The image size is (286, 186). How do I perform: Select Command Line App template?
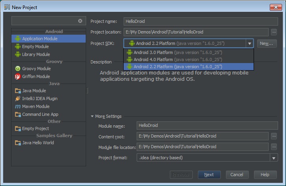coord(49,114)
